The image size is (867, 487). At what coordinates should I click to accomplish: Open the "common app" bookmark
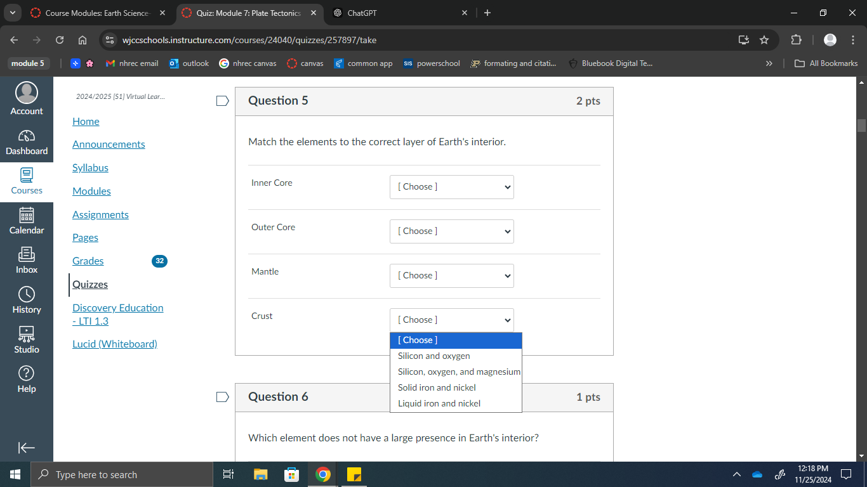(363, 63)
